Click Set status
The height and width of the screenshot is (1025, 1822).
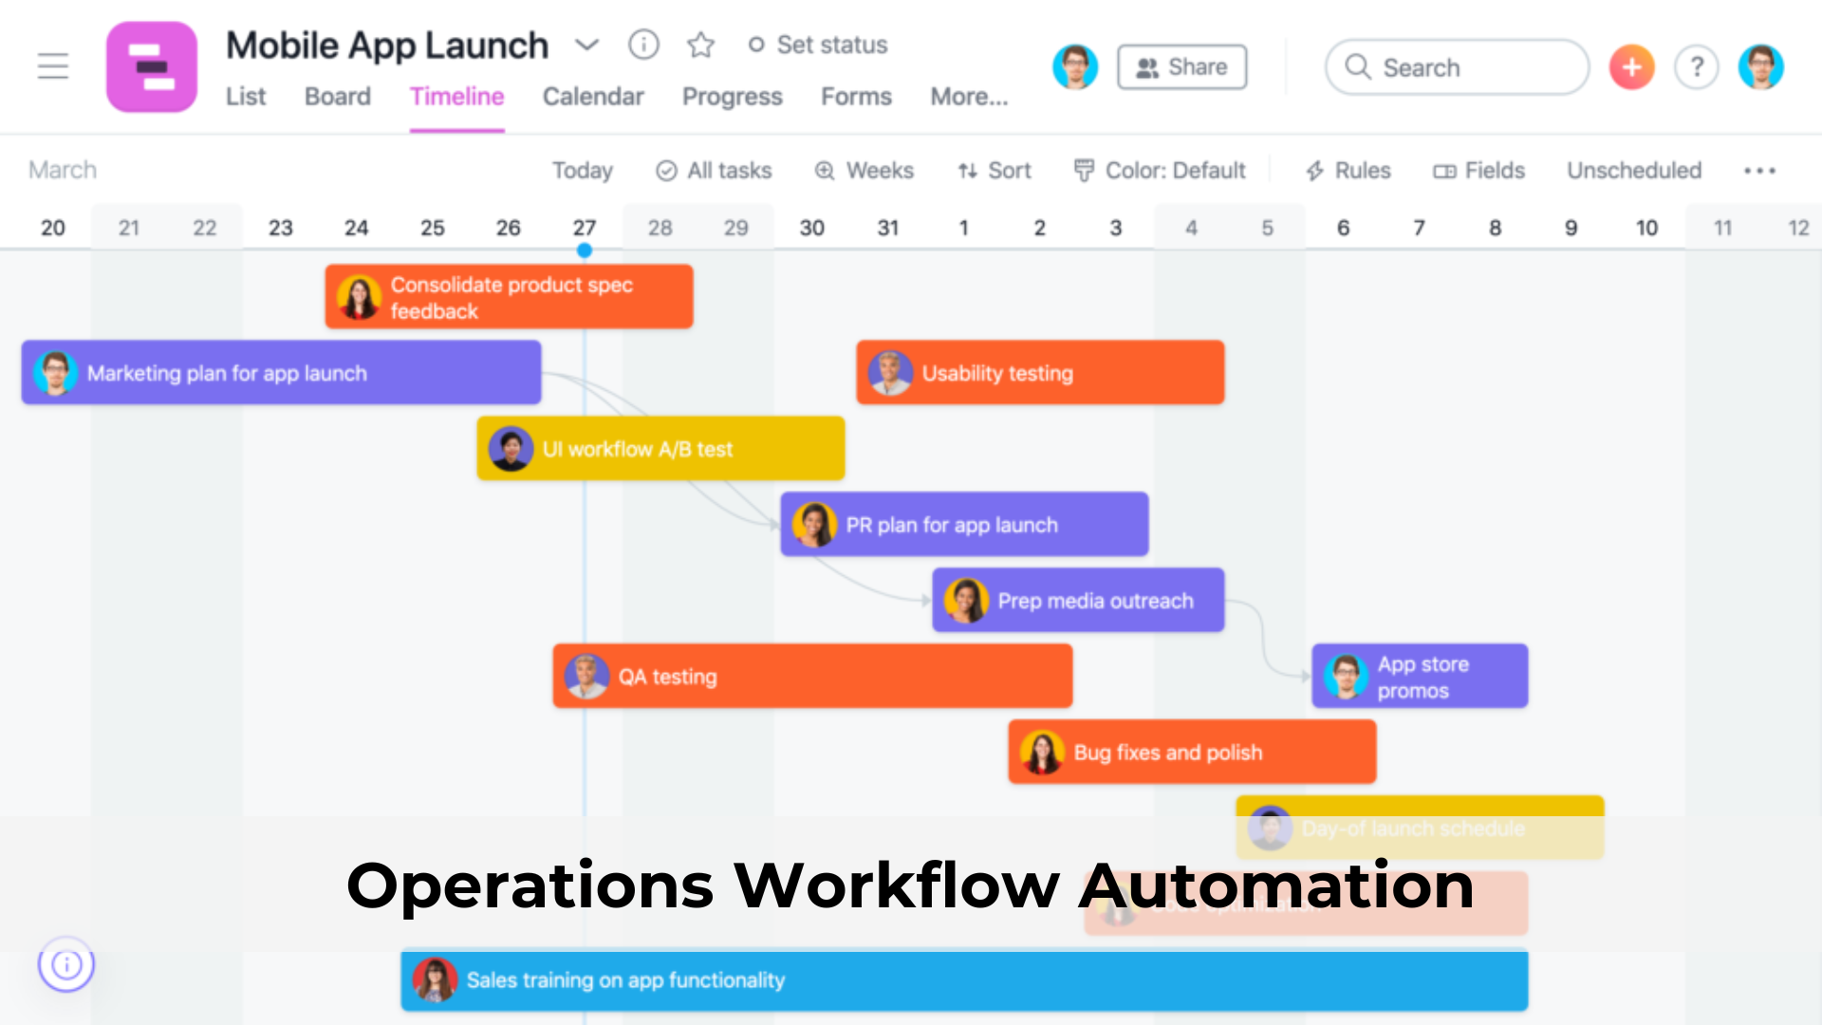818,45
